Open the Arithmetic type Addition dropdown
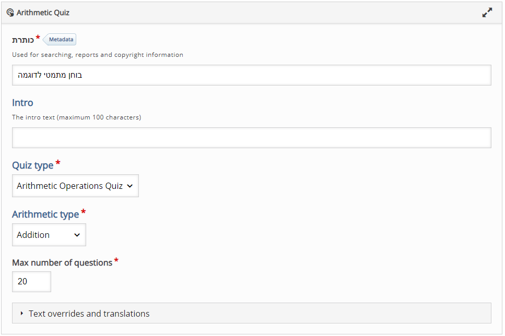The width and height of the screenshot is (505, 336). pos(49,235)
